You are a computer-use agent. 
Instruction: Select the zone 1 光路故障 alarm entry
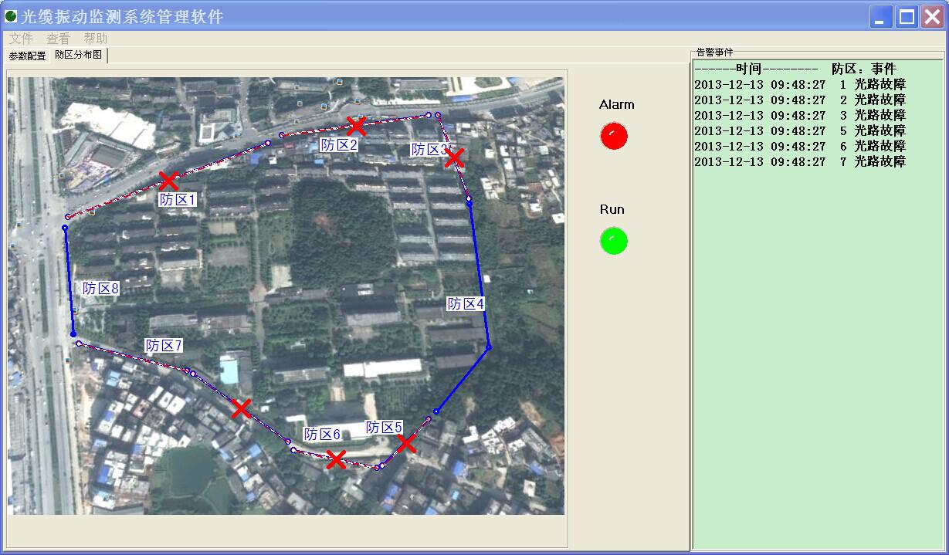tap(799, 84)
